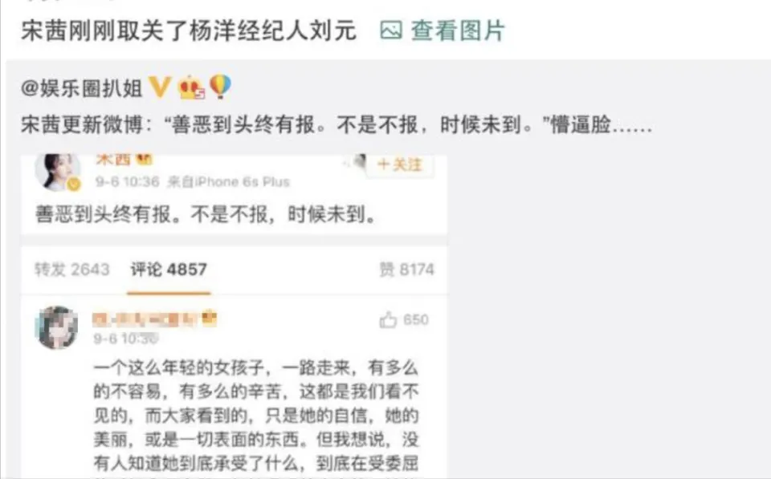Viewport: 771px width, 479px height.
Task: Switch to the 转发 2643 tab
Action: point(71,270)
